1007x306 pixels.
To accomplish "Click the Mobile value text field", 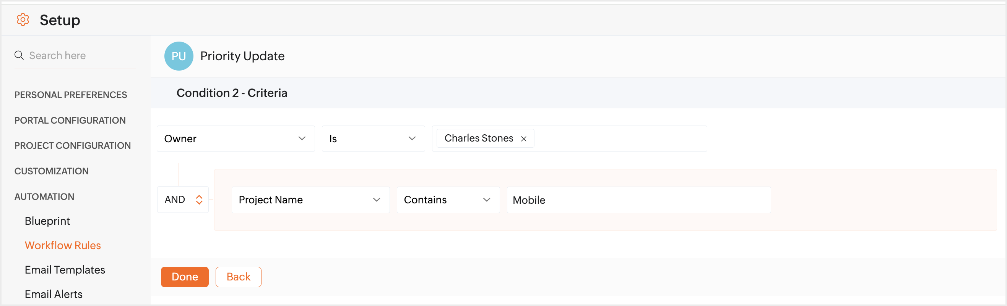I will 638,200.
